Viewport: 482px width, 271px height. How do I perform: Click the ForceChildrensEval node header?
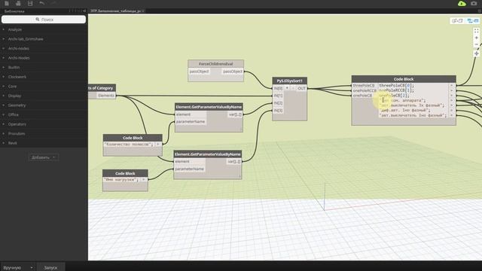click(x=216, y=64)
